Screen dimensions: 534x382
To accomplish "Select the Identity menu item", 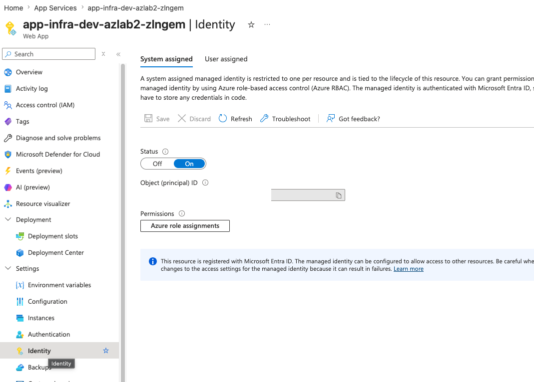I will 59,351.
